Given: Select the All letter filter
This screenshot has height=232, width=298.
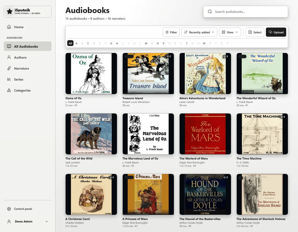Looking at the screenshot, I should pyautogui.click(x=70, y=43).
